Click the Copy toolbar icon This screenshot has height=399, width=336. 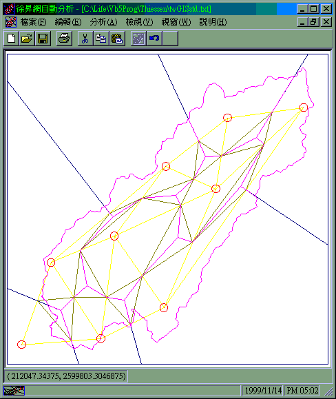coord(101,39)
